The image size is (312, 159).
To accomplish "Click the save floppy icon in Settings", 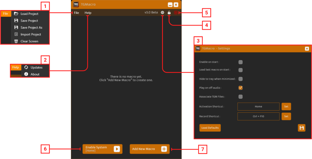I will [302, 128].
